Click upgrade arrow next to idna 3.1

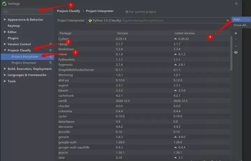[x=175, y=158]
